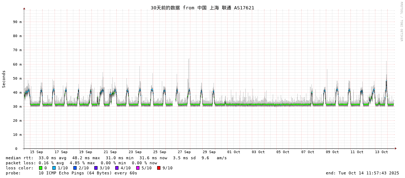Viewport: 405px width, 178px height.
Task: Click the purple 3/10 loss swatch
Action: [96, 168]
